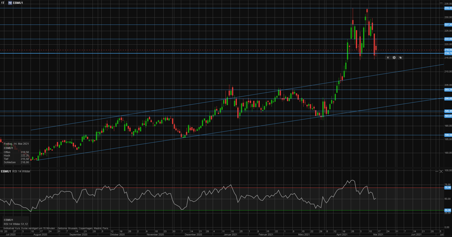Click the link icon beside the gear
The height and width of the screenshot is (237, 452).
click(x=400, y=58)
